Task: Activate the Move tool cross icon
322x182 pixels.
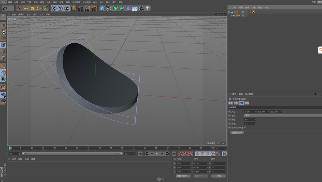Action: coord(26,9)
